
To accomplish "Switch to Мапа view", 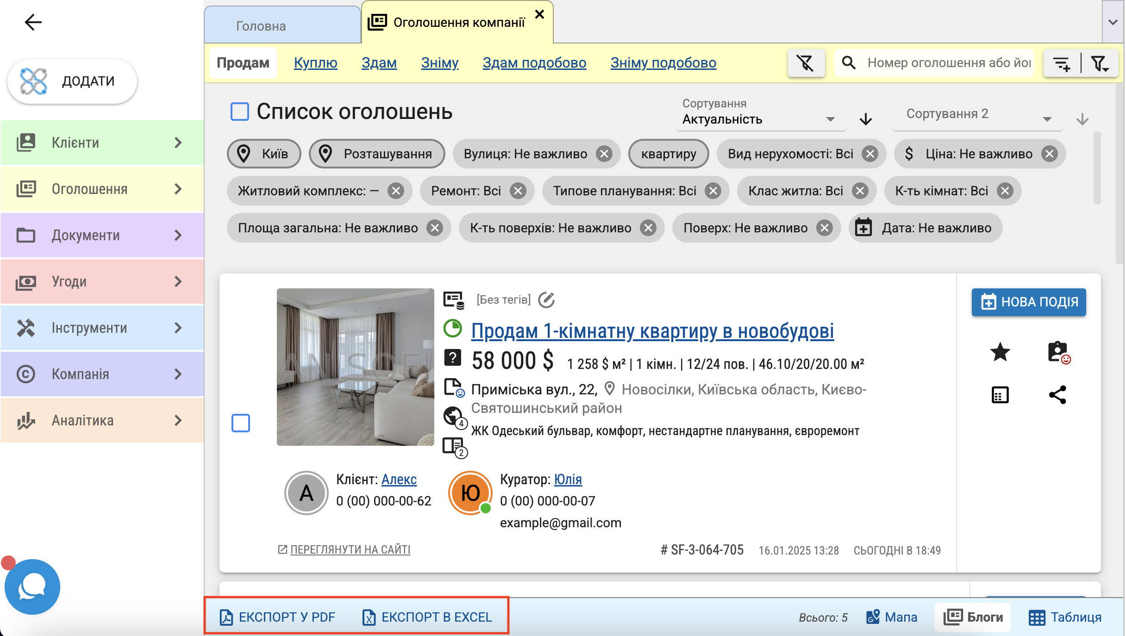I will pos(892,617).
